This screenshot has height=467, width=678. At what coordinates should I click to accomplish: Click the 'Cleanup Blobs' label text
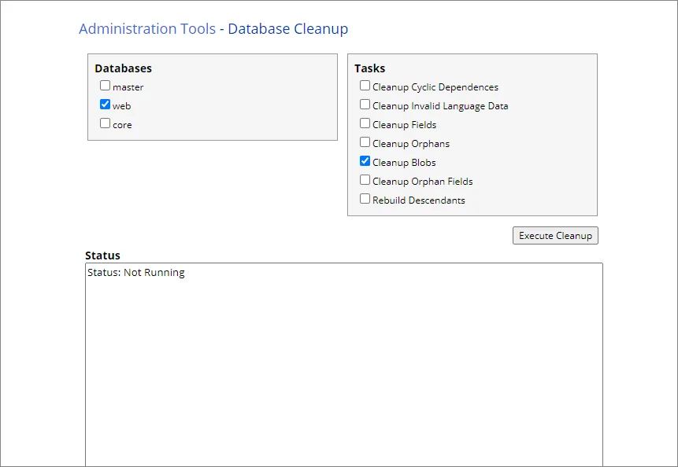404,163
